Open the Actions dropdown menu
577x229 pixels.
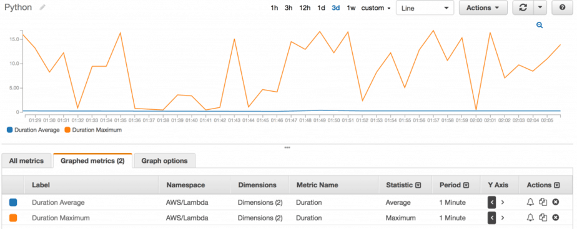pyautogui.click(x=483, y=7)
